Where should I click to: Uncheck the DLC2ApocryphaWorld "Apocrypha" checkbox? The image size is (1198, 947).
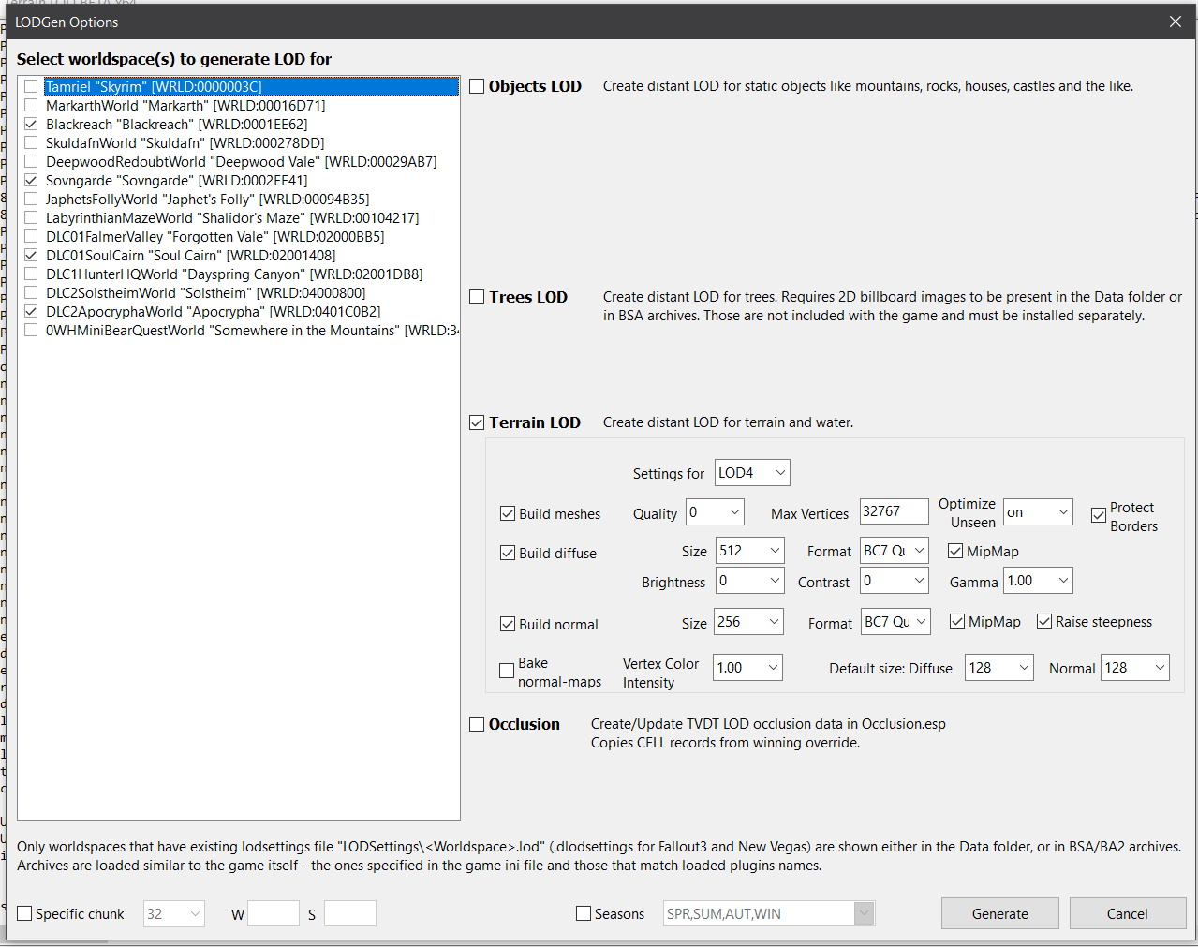[x=31, y=311]
